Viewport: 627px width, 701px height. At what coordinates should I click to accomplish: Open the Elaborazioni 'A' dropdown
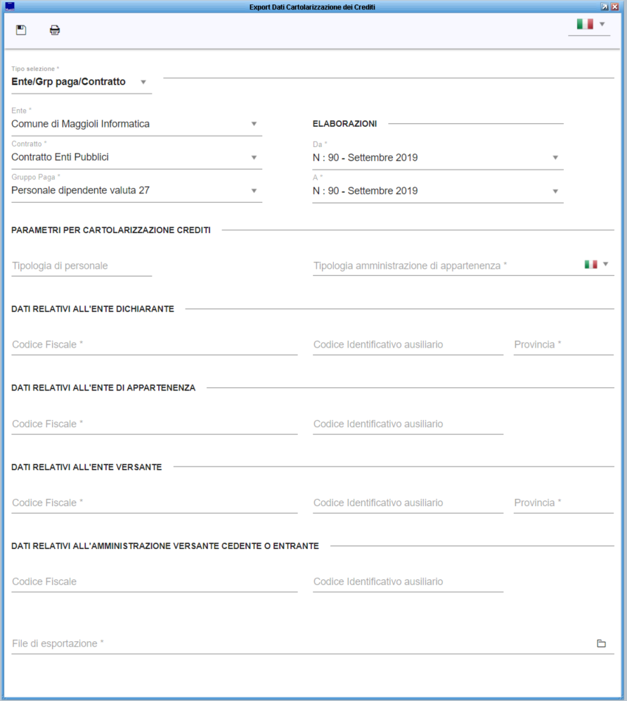tap(555, 191)
